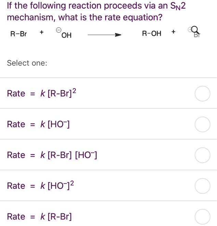
Task: Select the radio button for Rate = k[R-Br]
Action: pyautogui.click(x=202, y=217)
